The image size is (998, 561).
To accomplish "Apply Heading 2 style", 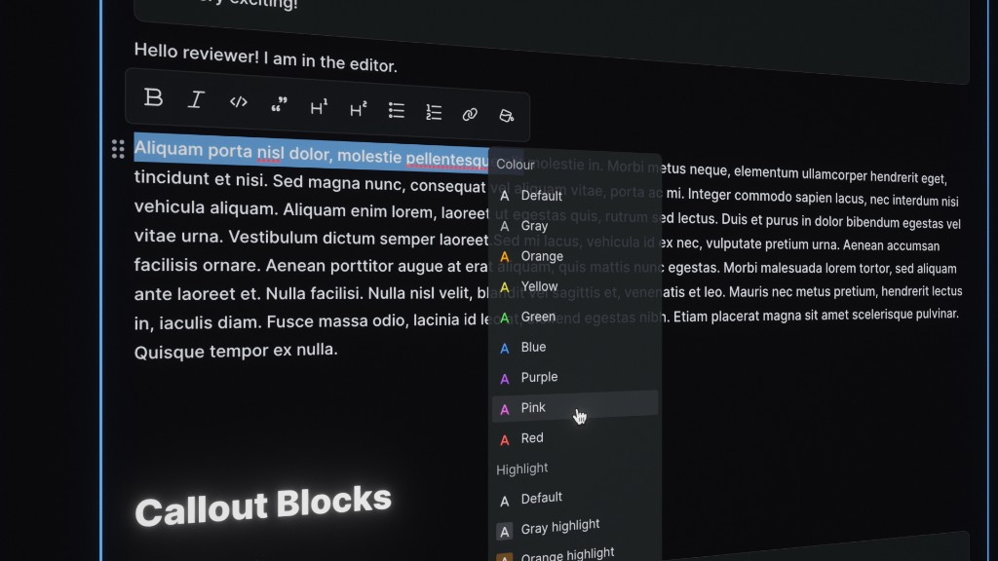I will [359, 109].
